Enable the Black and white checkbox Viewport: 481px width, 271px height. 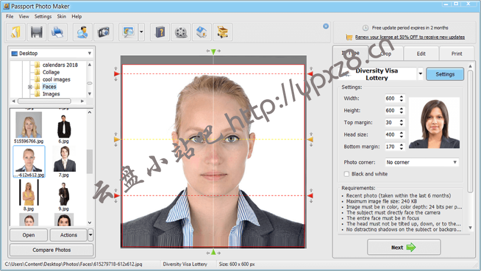click(347, 174)
